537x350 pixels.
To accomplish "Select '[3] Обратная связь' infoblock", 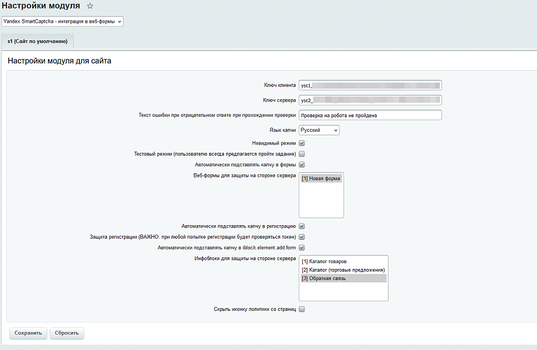I will [324, 278].
